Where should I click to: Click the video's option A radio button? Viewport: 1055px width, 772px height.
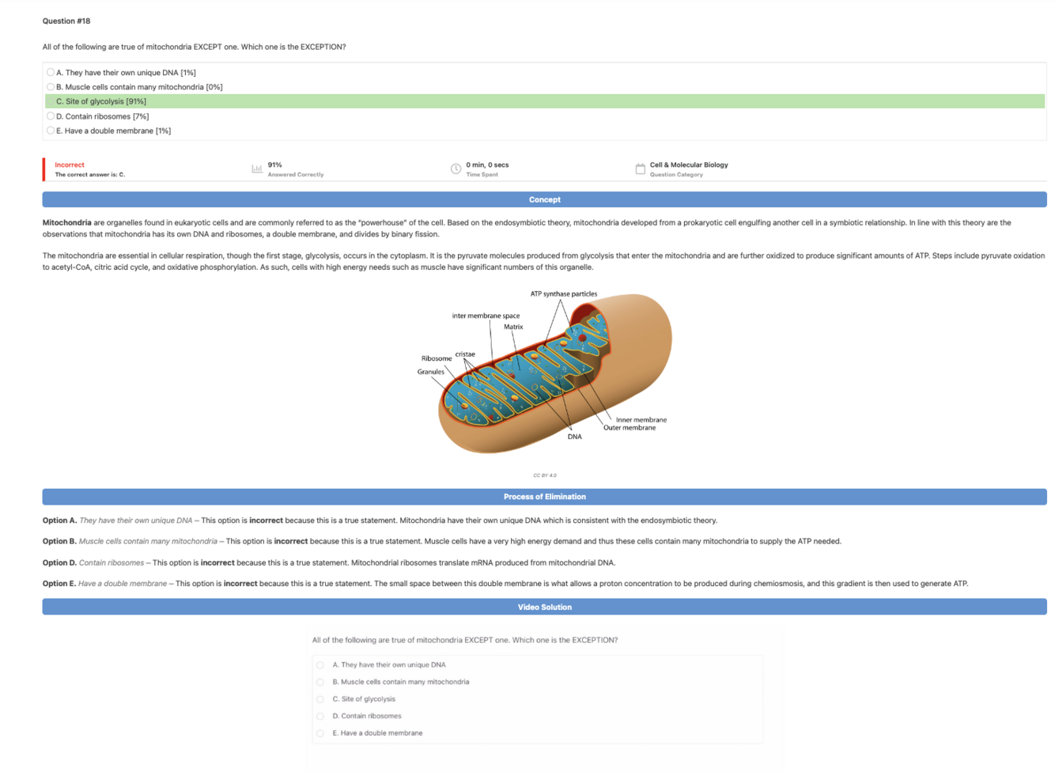point(320,665)
